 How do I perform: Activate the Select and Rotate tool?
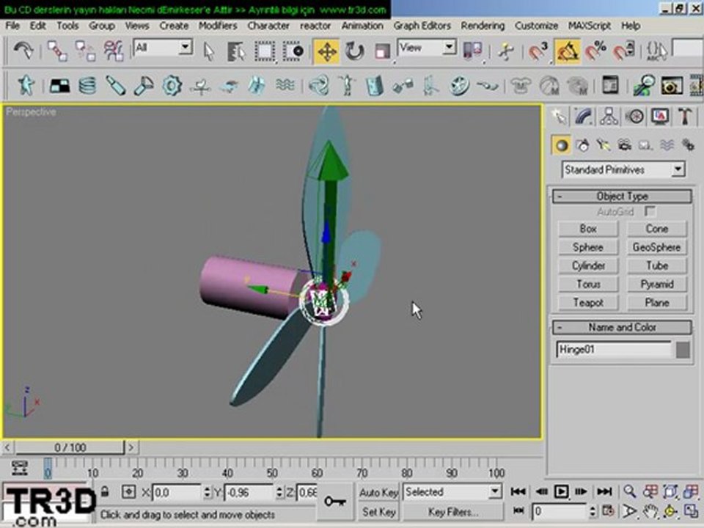[354, 51]
